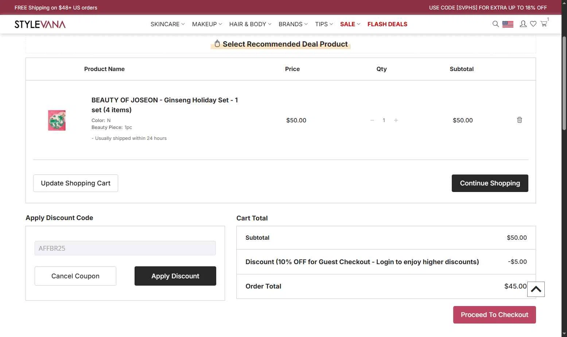Open the BEAUTY OF JOSEON Ginseng Holiday Set link
Screen dimensions: 567x337
click(164, 105)
